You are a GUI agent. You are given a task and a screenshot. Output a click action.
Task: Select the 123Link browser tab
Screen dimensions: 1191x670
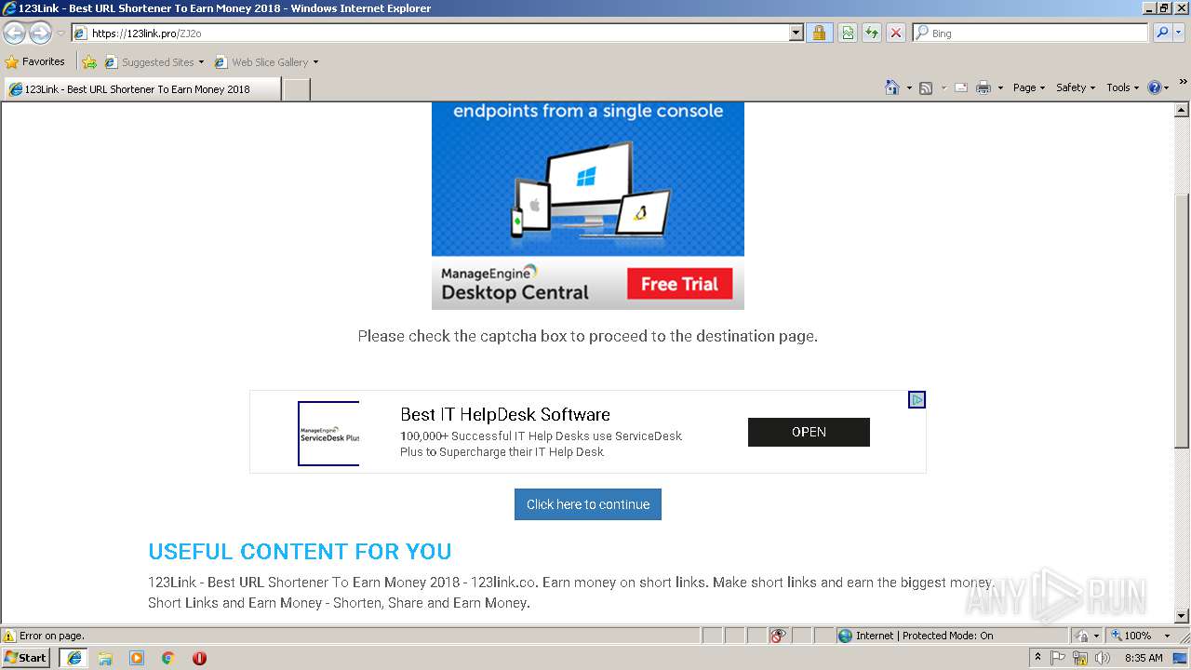click(141, 89)
